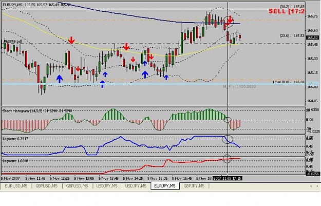Click the 5 Nov 12:25 time label

click(x=60, y=178)
